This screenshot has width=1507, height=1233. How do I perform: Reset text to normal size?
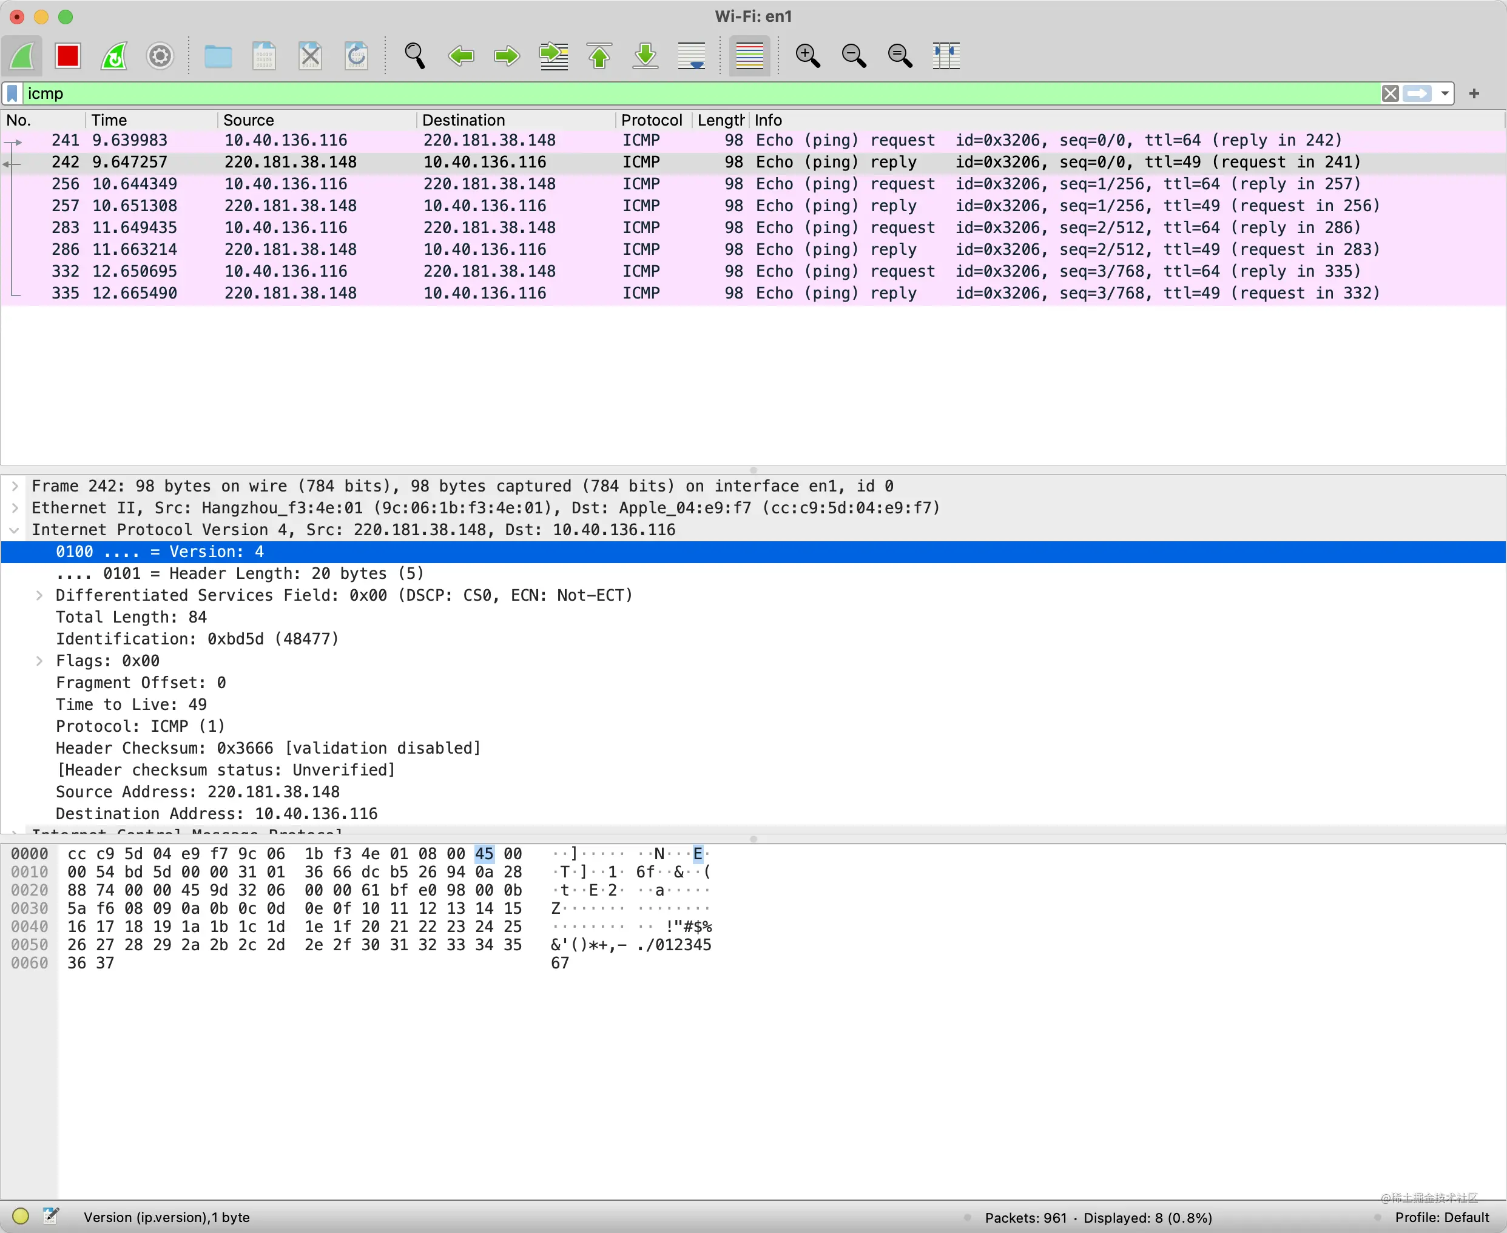click(900, 55)
